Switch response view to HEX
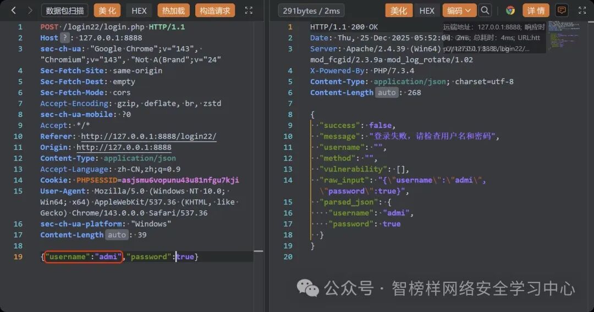The image size is (594, 312). tap(427, 10)
